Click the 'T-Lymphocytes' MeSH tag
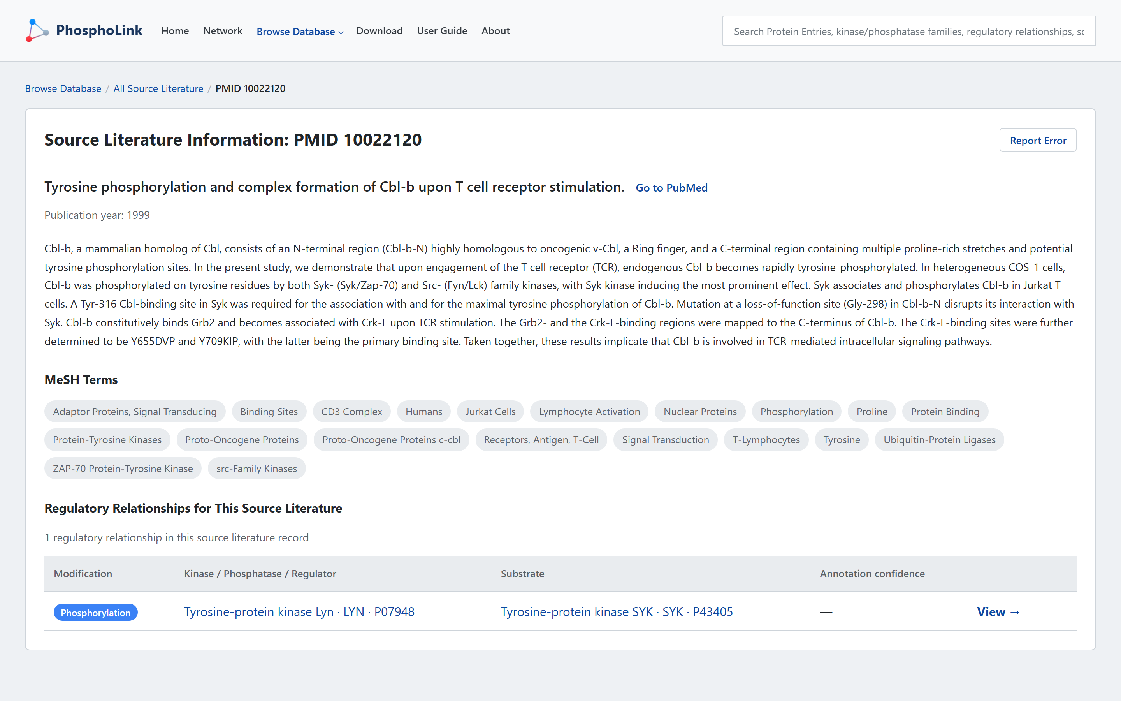1121x701 pixels. click(x=766, y=440)
